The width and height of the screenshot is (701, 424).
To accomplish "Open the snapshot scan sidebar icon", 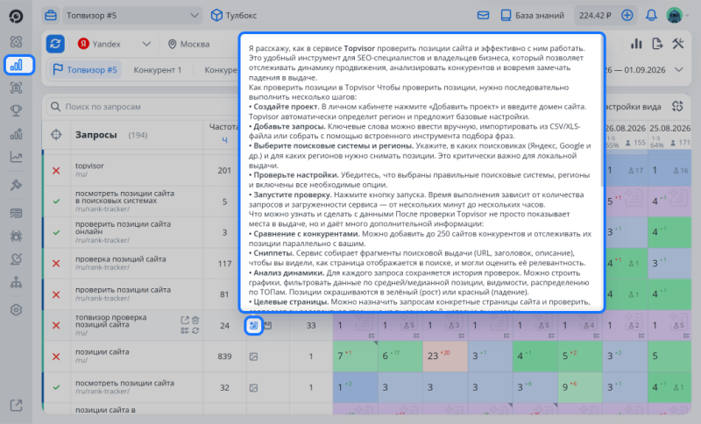I will click(x=16, y=88).
